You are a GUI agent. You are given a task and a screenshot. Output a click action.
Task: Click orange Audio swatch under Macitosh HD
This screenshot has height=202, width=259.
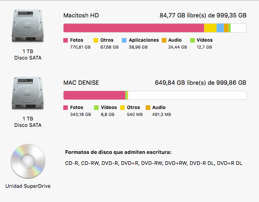point(164,40)
